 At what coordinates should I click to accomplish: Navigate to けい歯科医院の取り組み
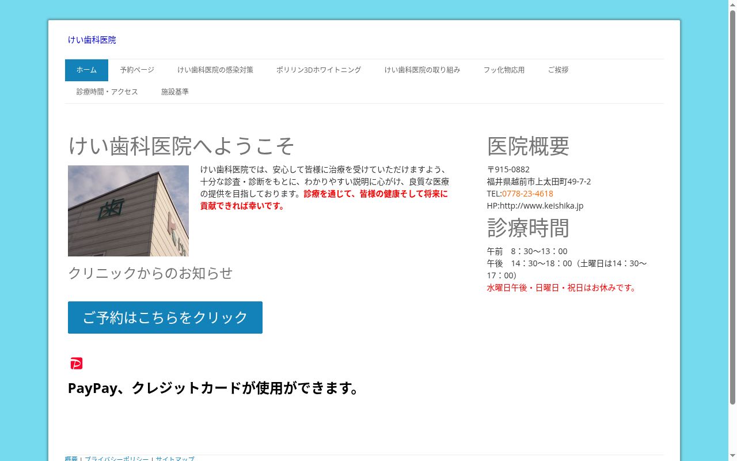click(x=422, y=70)
